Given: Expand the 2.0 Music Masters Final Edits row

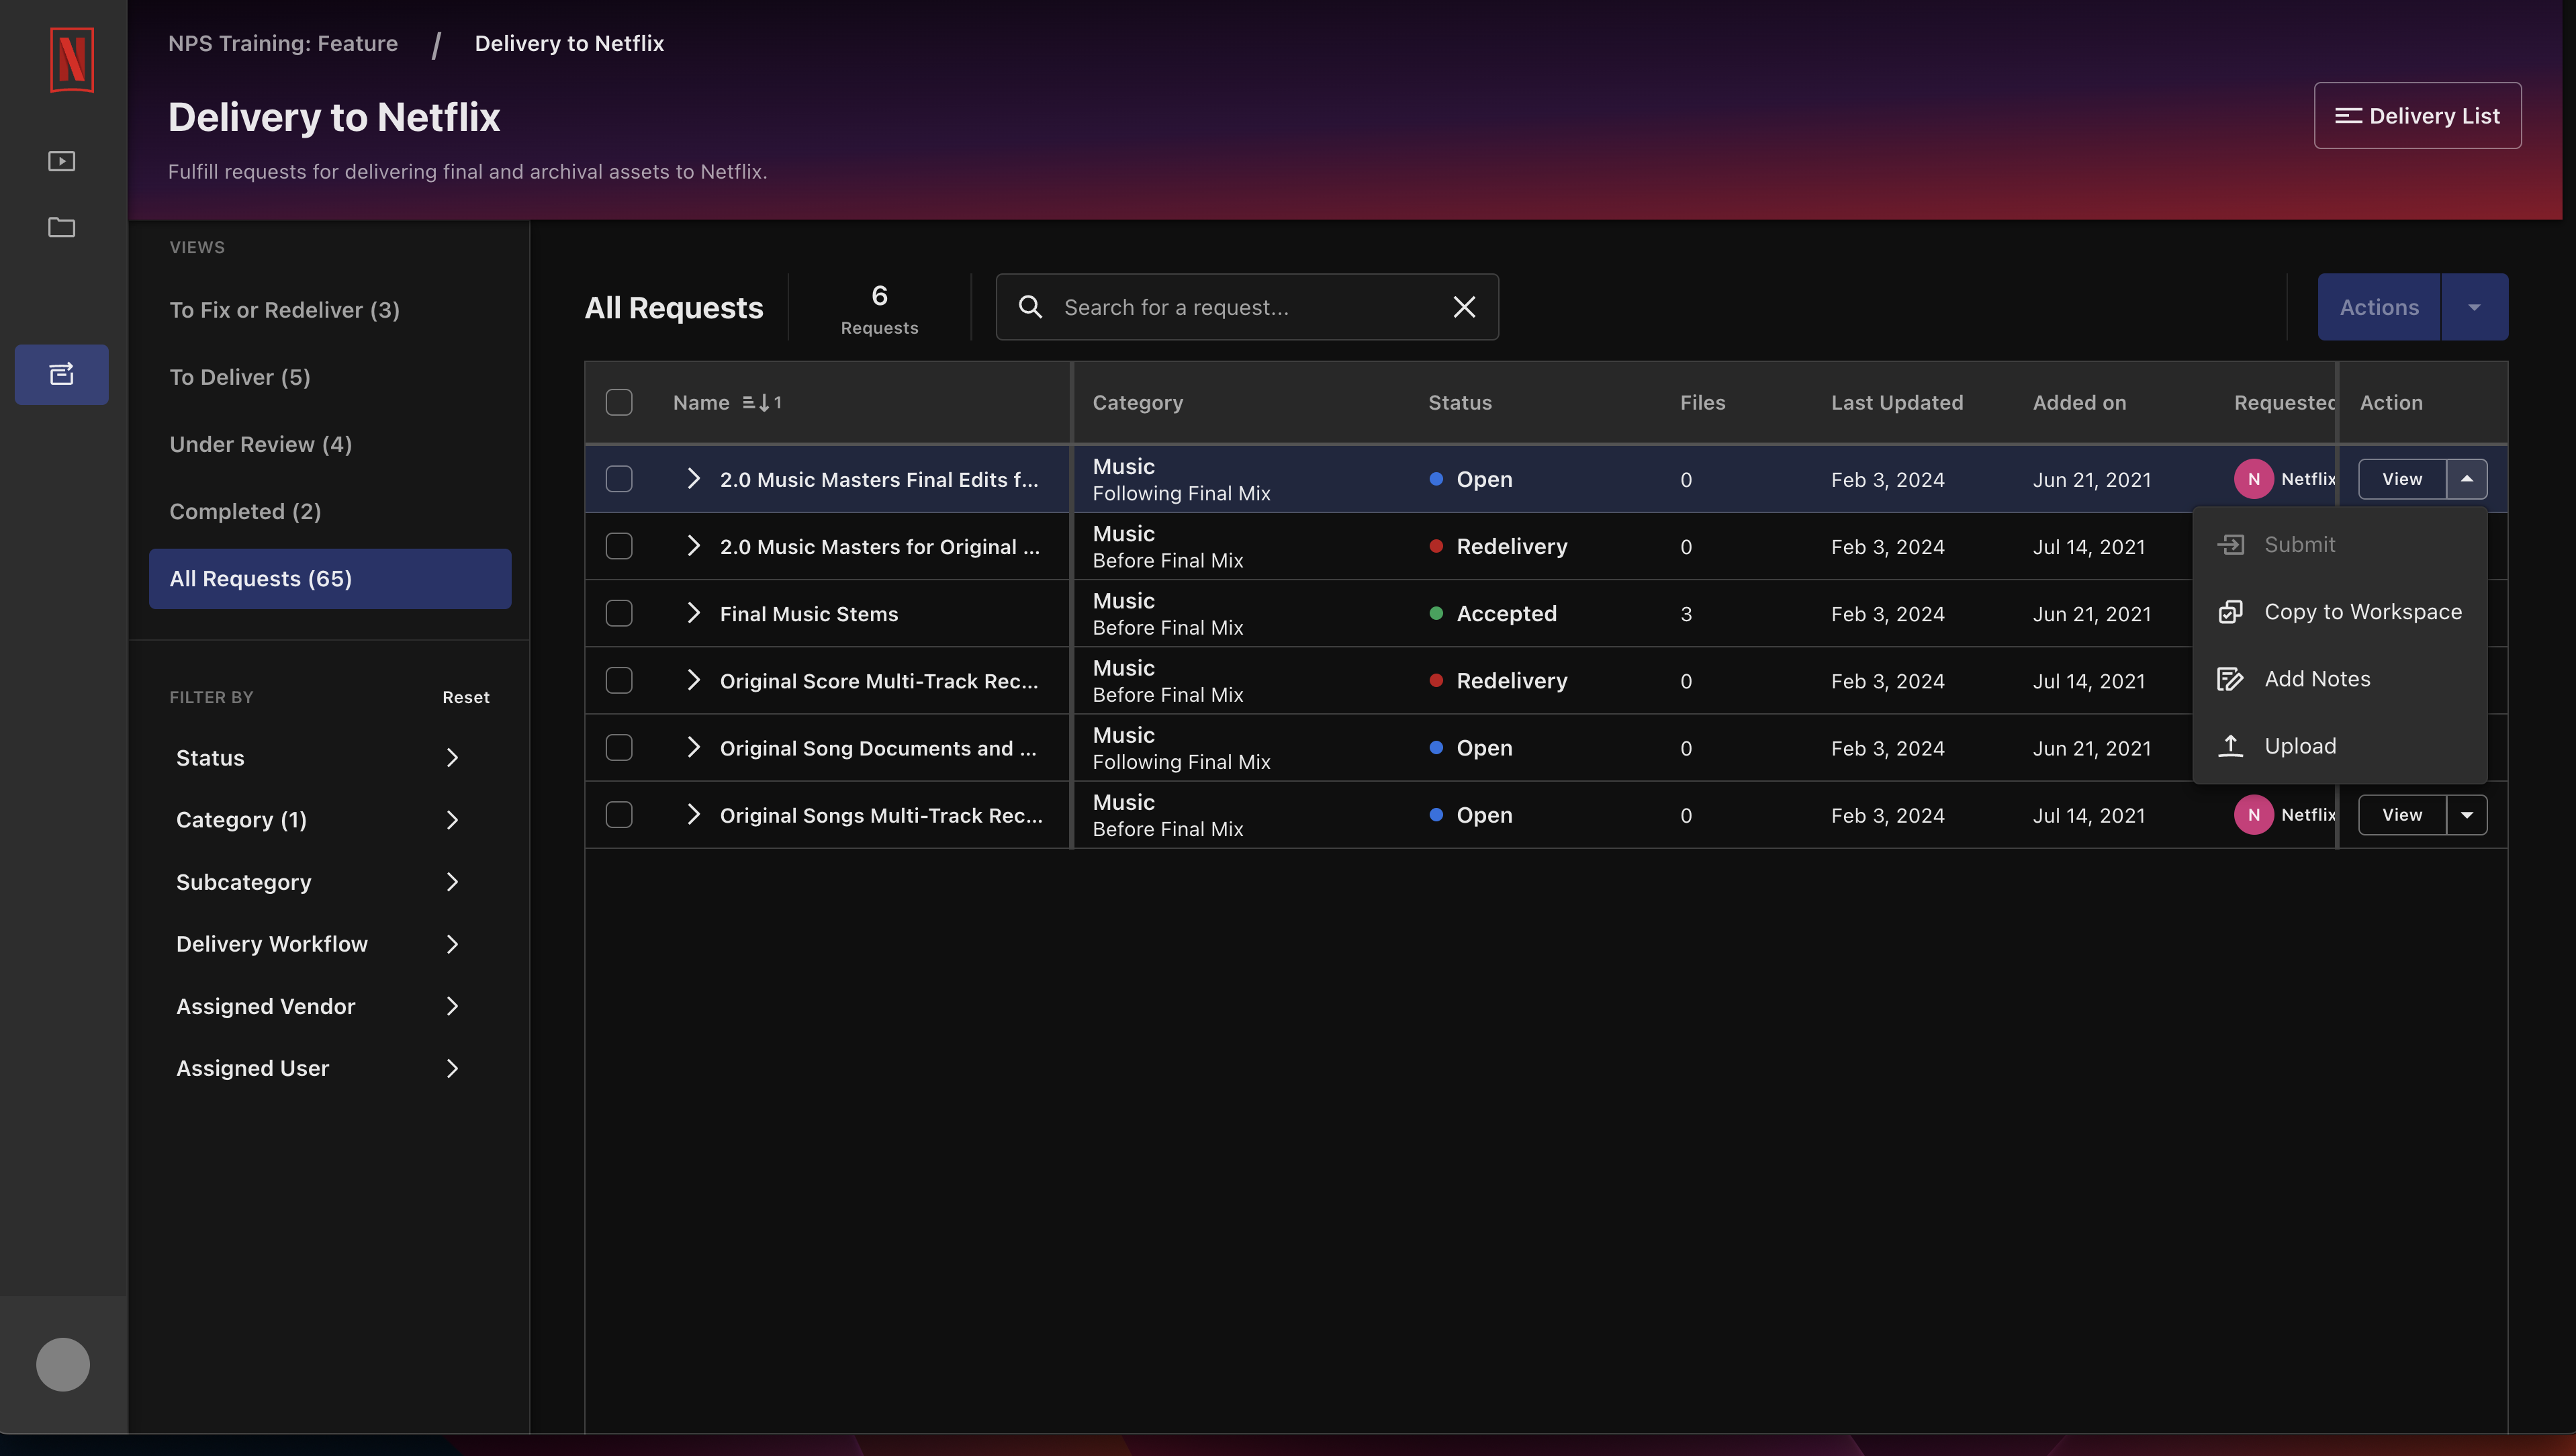Looking at the screenshot, I should [x=693, y=478].
